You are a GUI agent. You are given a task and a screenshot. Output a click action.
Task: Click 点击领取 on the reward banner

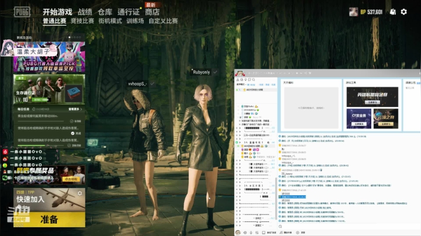tap(71, 179)
